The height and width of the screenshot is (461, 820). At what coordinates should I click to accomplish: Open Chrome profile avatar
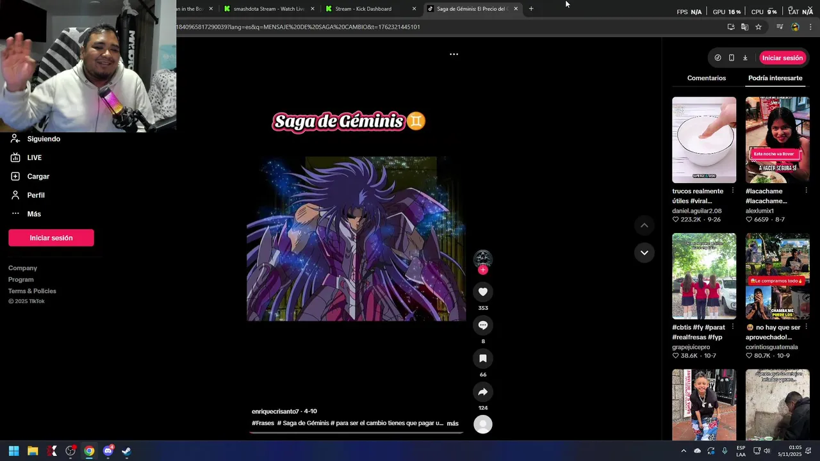coord(795,27)
